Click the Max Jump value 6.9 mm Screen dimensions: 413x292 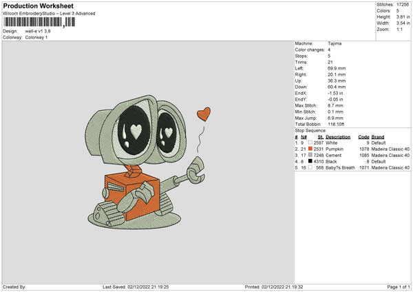click(335, 118)
